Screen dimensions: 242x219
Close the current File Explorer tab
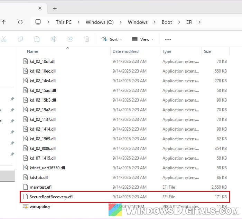(40, 8)
